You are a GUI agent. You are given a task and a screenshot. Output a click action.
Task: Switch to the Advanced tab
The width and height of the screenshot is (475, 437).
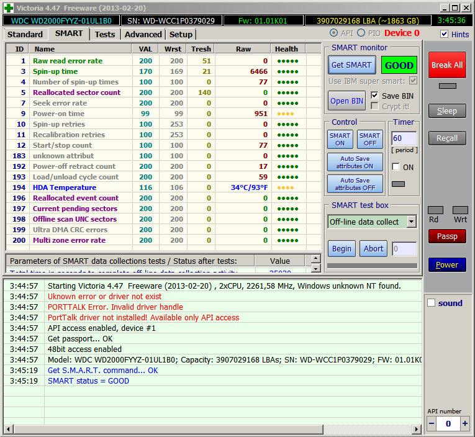click(x=143, y=34)
